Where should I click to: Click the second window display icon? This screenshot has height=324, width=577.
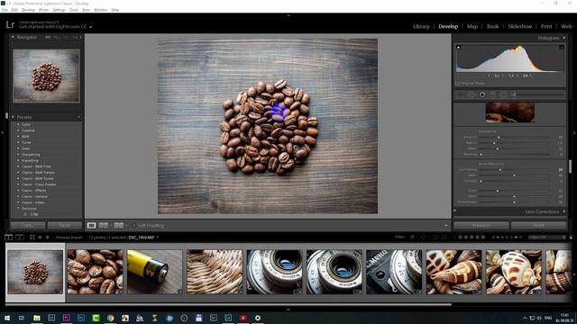point(20,238)
